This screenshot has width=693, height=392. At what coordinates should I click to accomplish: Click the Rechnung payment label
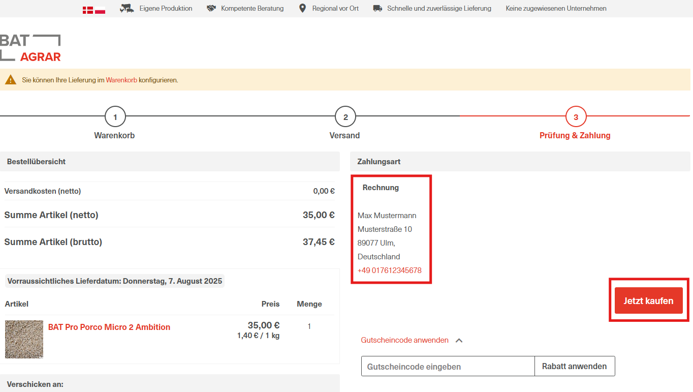point(381,188)
